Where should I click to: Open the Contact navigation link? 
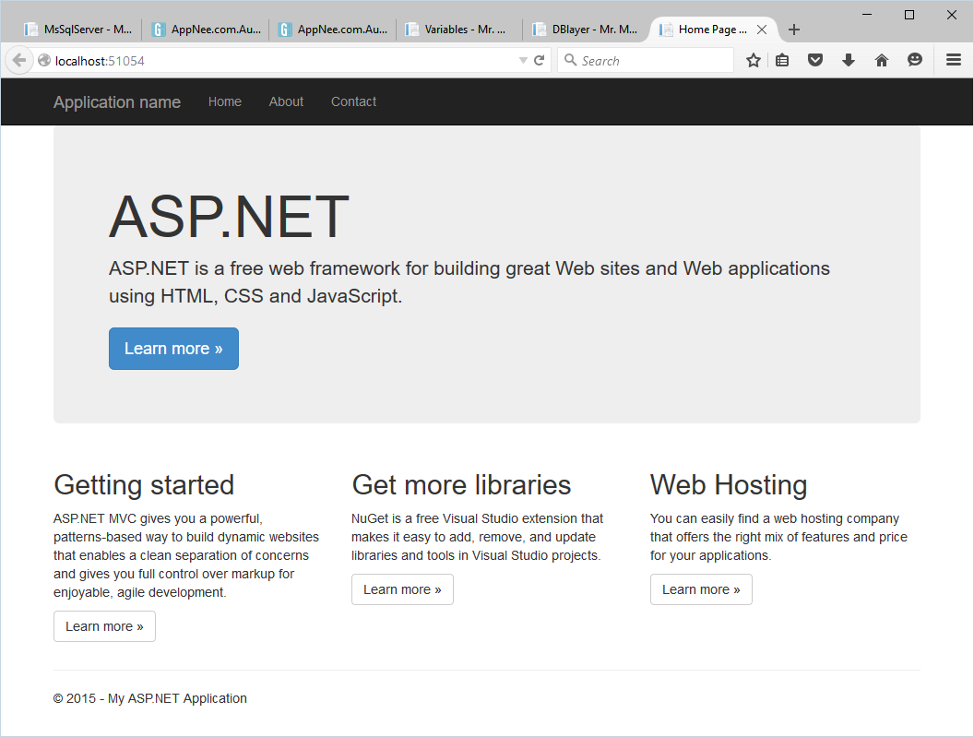(353, 101)
